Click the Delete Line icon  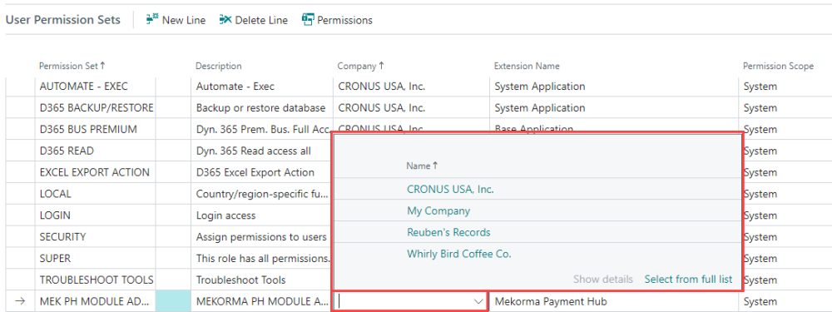click(x=225, y=20)
